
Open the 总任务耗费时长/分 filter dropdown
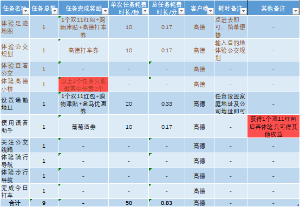pos(181,11)
